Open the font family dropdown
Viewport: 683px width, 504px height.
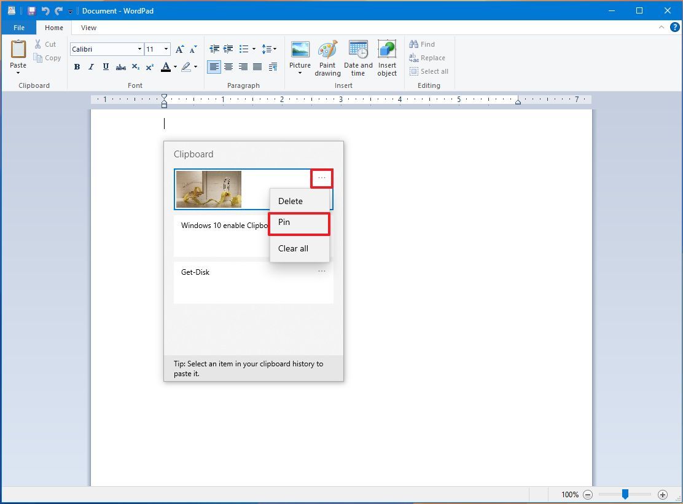[140, 49]
